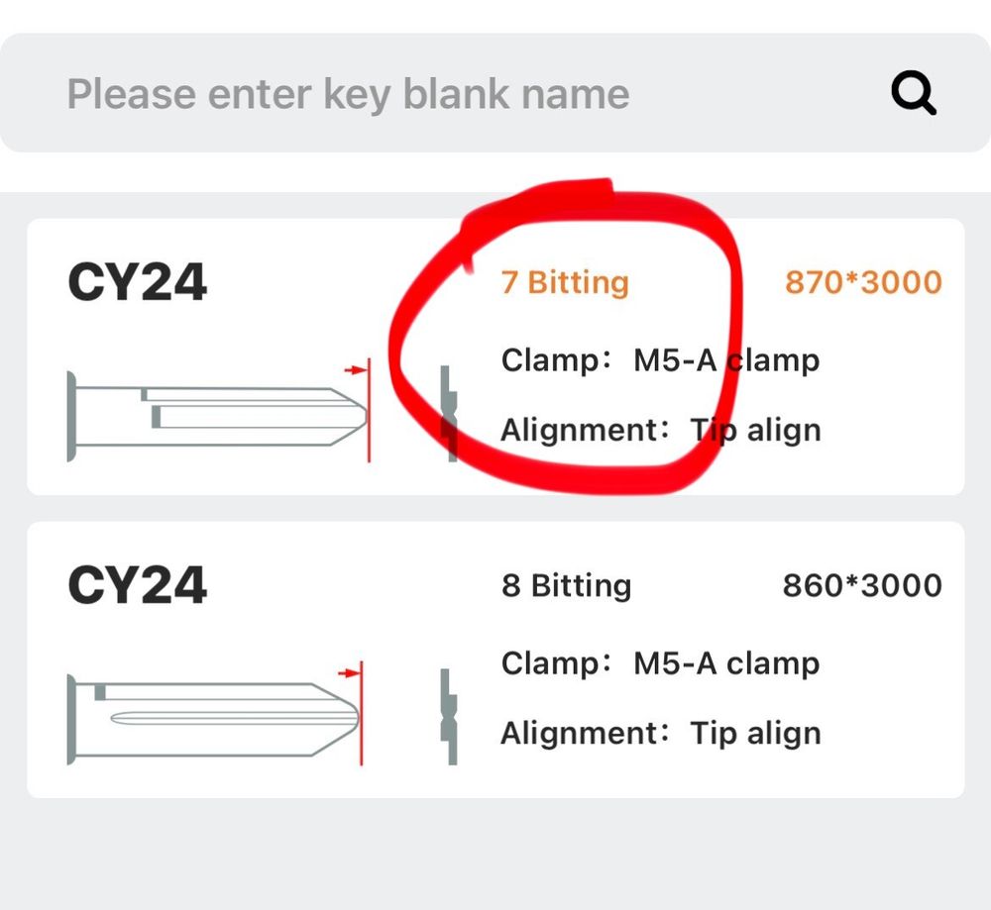Click the magnifying glass search icon
Viewport: 991px width, 910px height.
click(913, 95)
